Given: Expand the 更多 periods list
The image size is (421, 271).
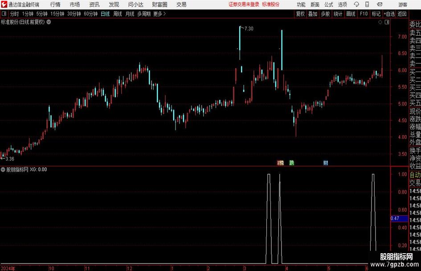Looking at the screenshot, I should pos(159,14).
